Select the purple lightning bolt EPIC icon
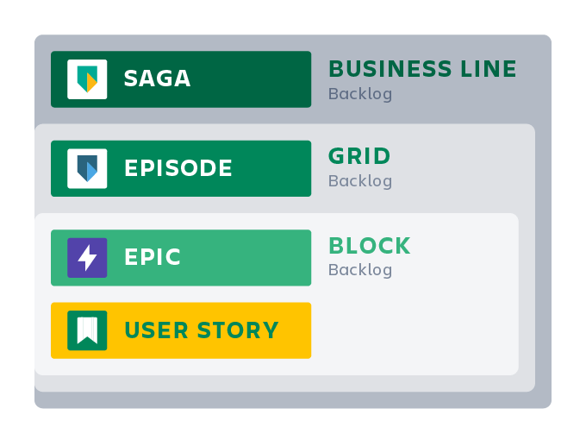 (87, 257)
